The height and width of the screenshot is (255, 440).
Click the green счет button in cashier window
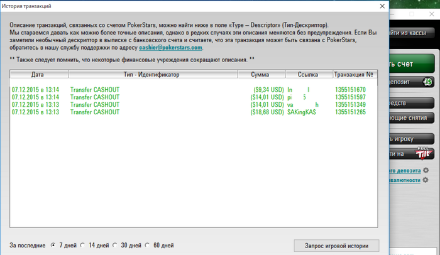pyautogui.click(x=412, y=64)
